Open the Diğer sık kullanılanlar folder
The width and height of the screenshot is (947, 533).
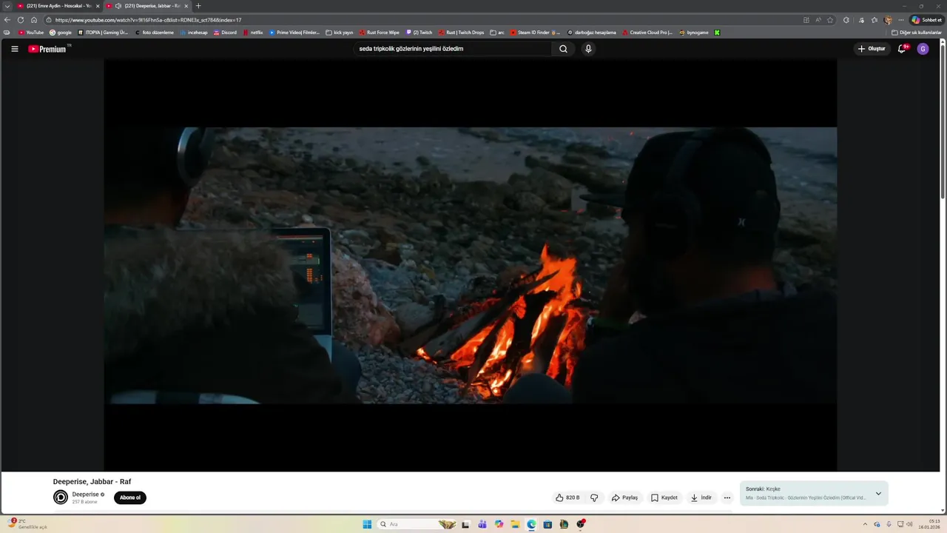click(x=916, y=33)
